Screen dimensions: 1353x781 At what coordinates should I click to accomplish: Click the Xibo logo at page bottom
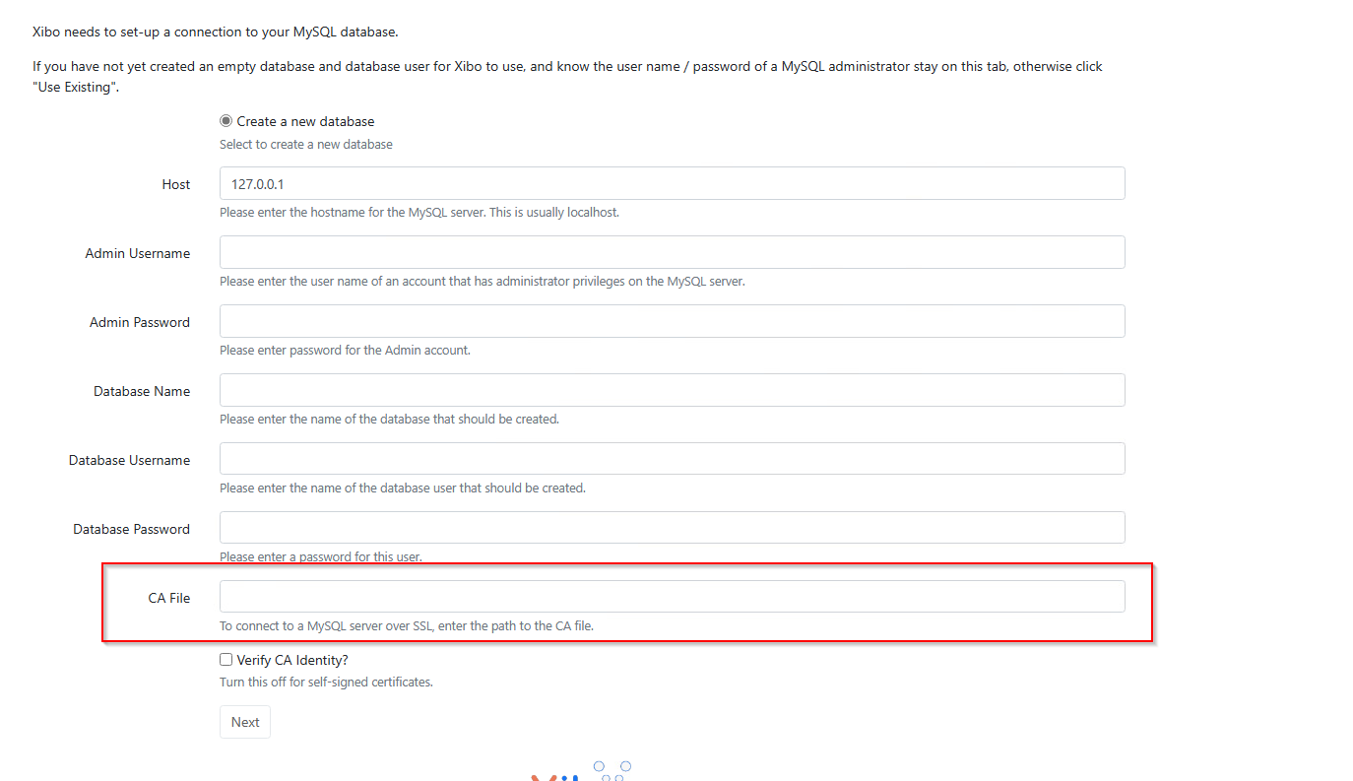pyautogui.click(x=581, y=771)
